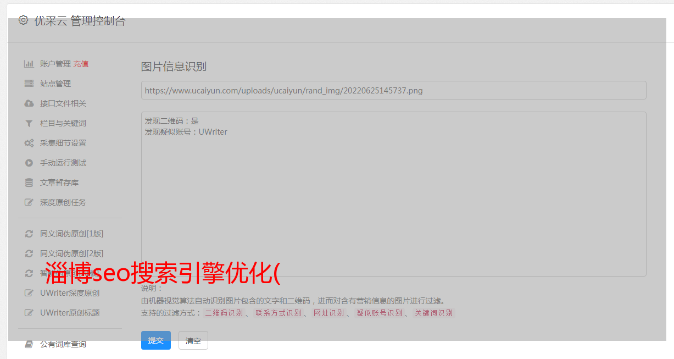This screenshot has height=359, width=674.
Task: Go to 接口文件相关
Action: pos(63,103)
